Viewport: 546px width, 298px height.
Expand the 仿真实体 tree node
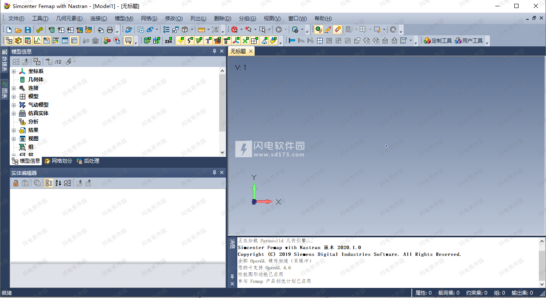(14, 113)
